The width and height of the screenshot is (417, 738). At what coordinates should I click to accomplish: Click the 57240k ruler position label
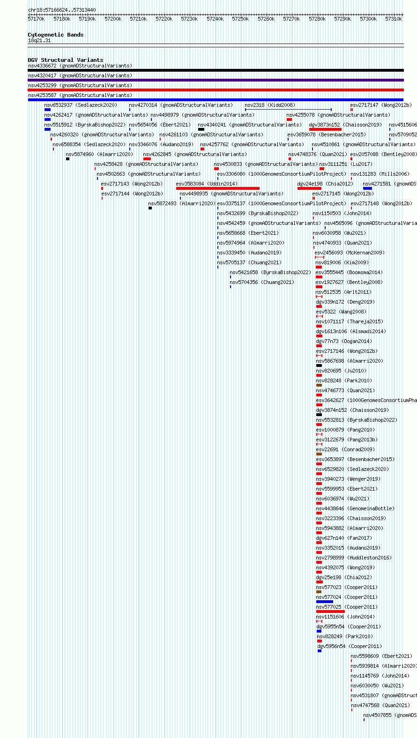215,19
